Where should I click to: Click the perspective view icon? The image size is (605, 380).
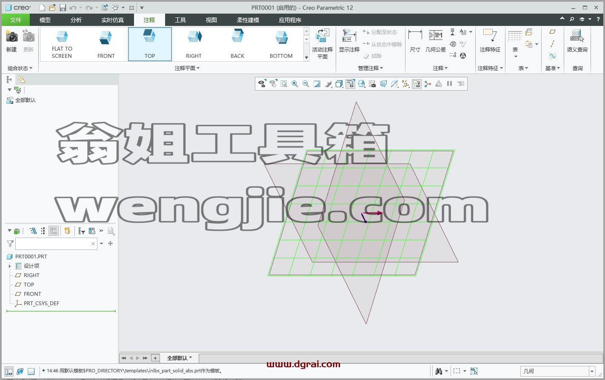(x=383, y=84)
